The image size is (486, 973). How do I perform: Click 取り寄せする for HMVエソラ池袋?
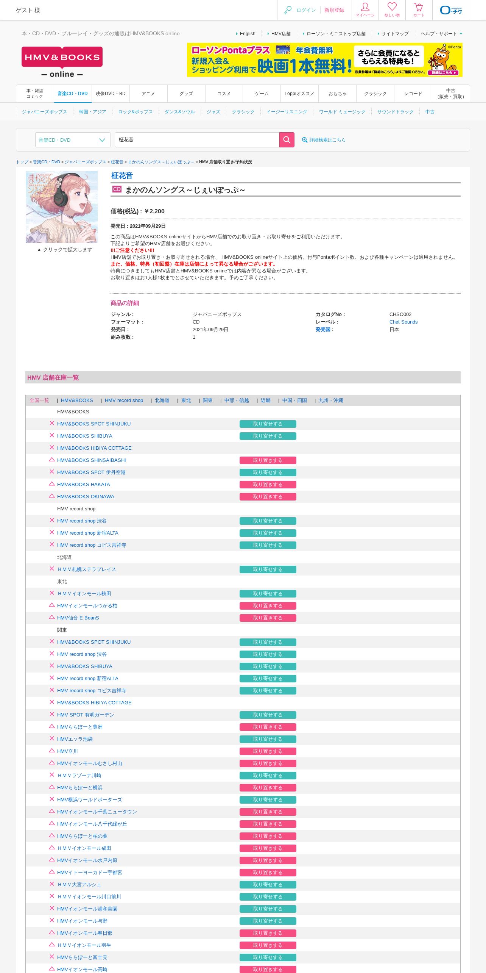268,739
